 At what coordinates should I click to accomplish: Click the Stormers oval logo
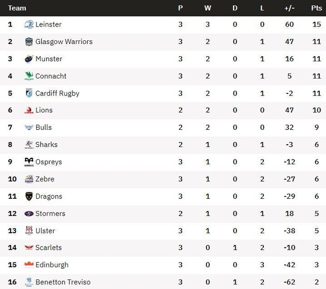(x=29, y=214)
